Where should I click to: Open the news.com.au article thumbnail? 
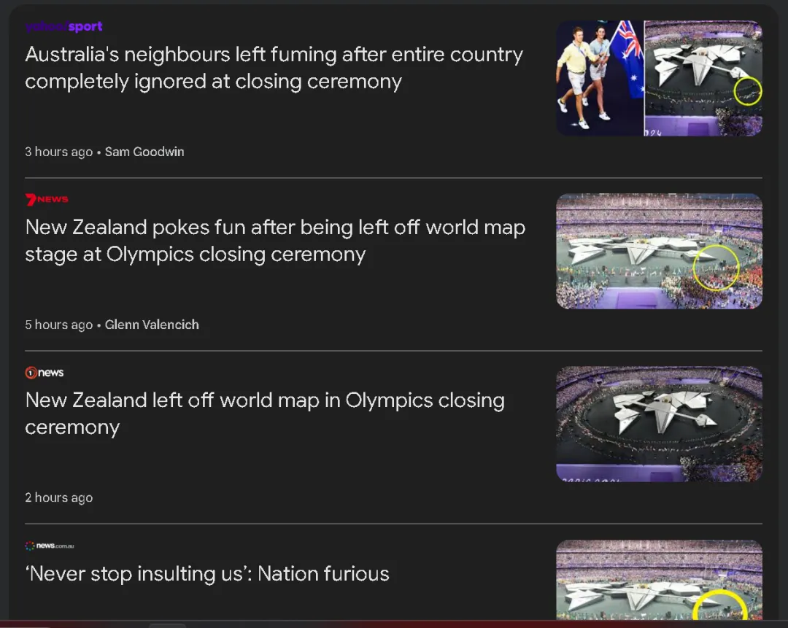[659, 580]
